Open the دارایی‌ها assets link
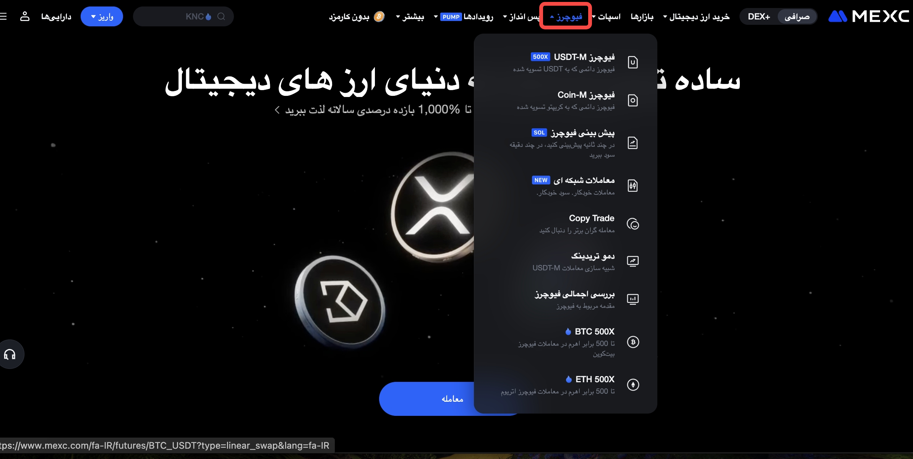The width and height of the screenshot is (913, 459). coord(56,16)
